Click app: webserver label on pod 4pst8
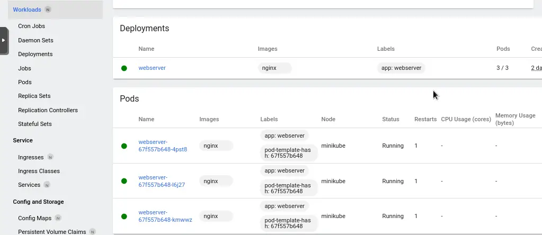The width and height of the screenshot is (542, 235). point(285,135)
